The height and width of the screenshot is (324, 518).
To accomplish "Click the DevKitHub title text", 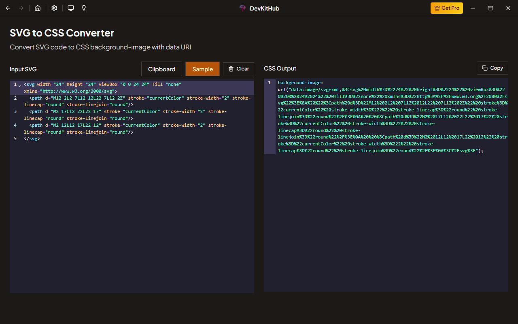I will pos(264,8).
